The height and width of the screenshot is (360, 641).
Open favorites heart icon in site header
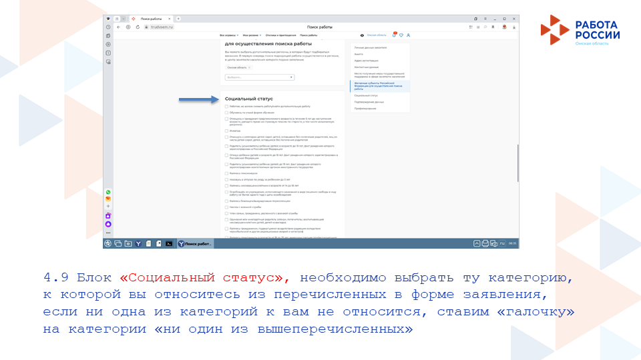401,35
